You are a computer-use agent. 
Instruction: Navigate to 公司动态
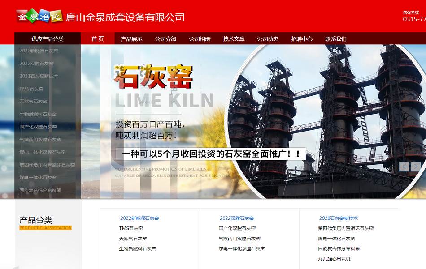point(268,39)
